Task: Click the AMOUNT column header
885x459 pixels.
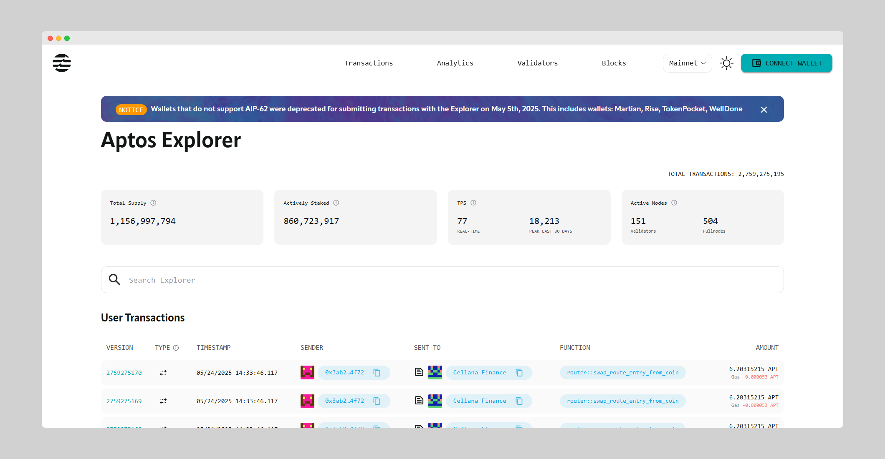Action: [767, 348]
